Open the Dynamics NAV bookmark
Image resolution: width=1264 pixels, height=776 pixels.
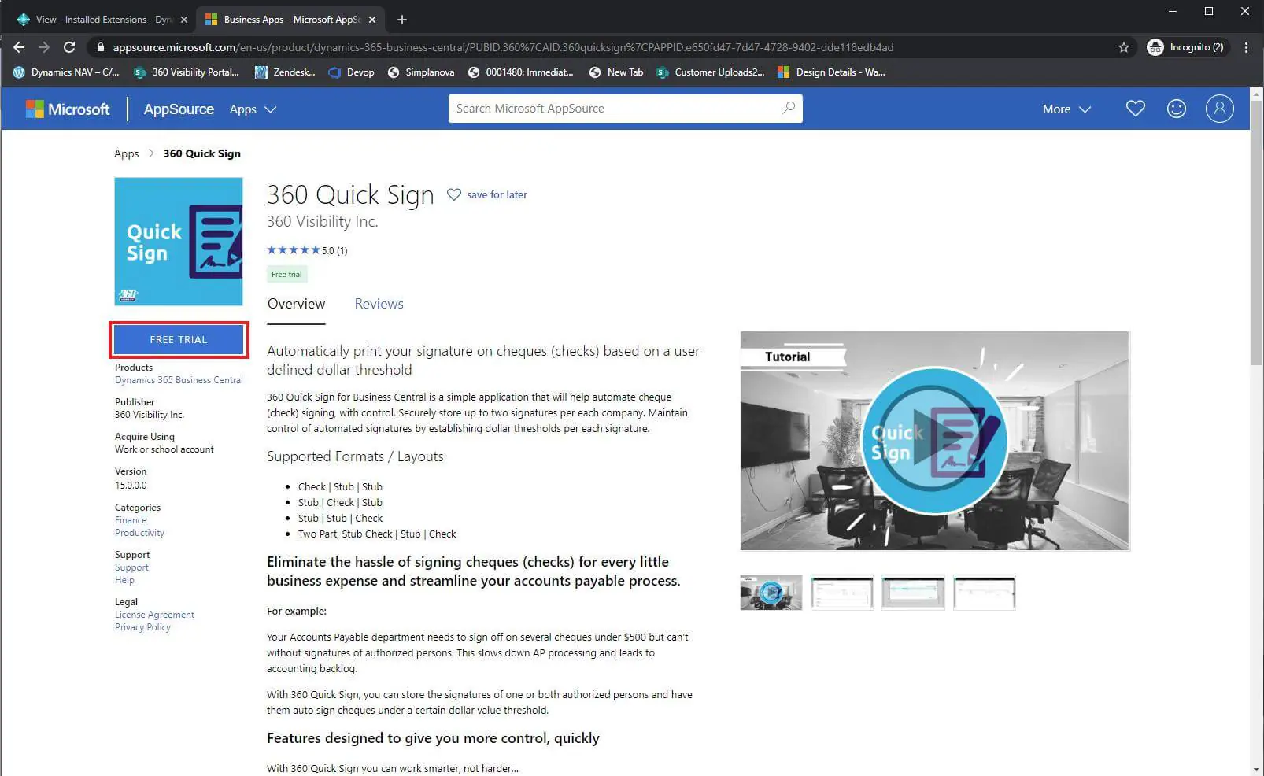pos(66,72)
